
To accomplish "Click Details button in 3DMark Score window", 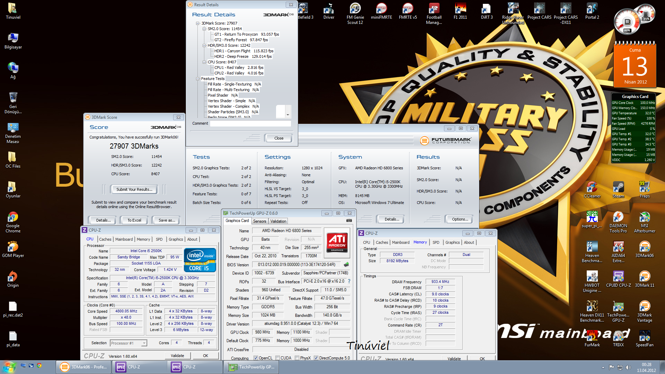I will (x=103, y=220).
